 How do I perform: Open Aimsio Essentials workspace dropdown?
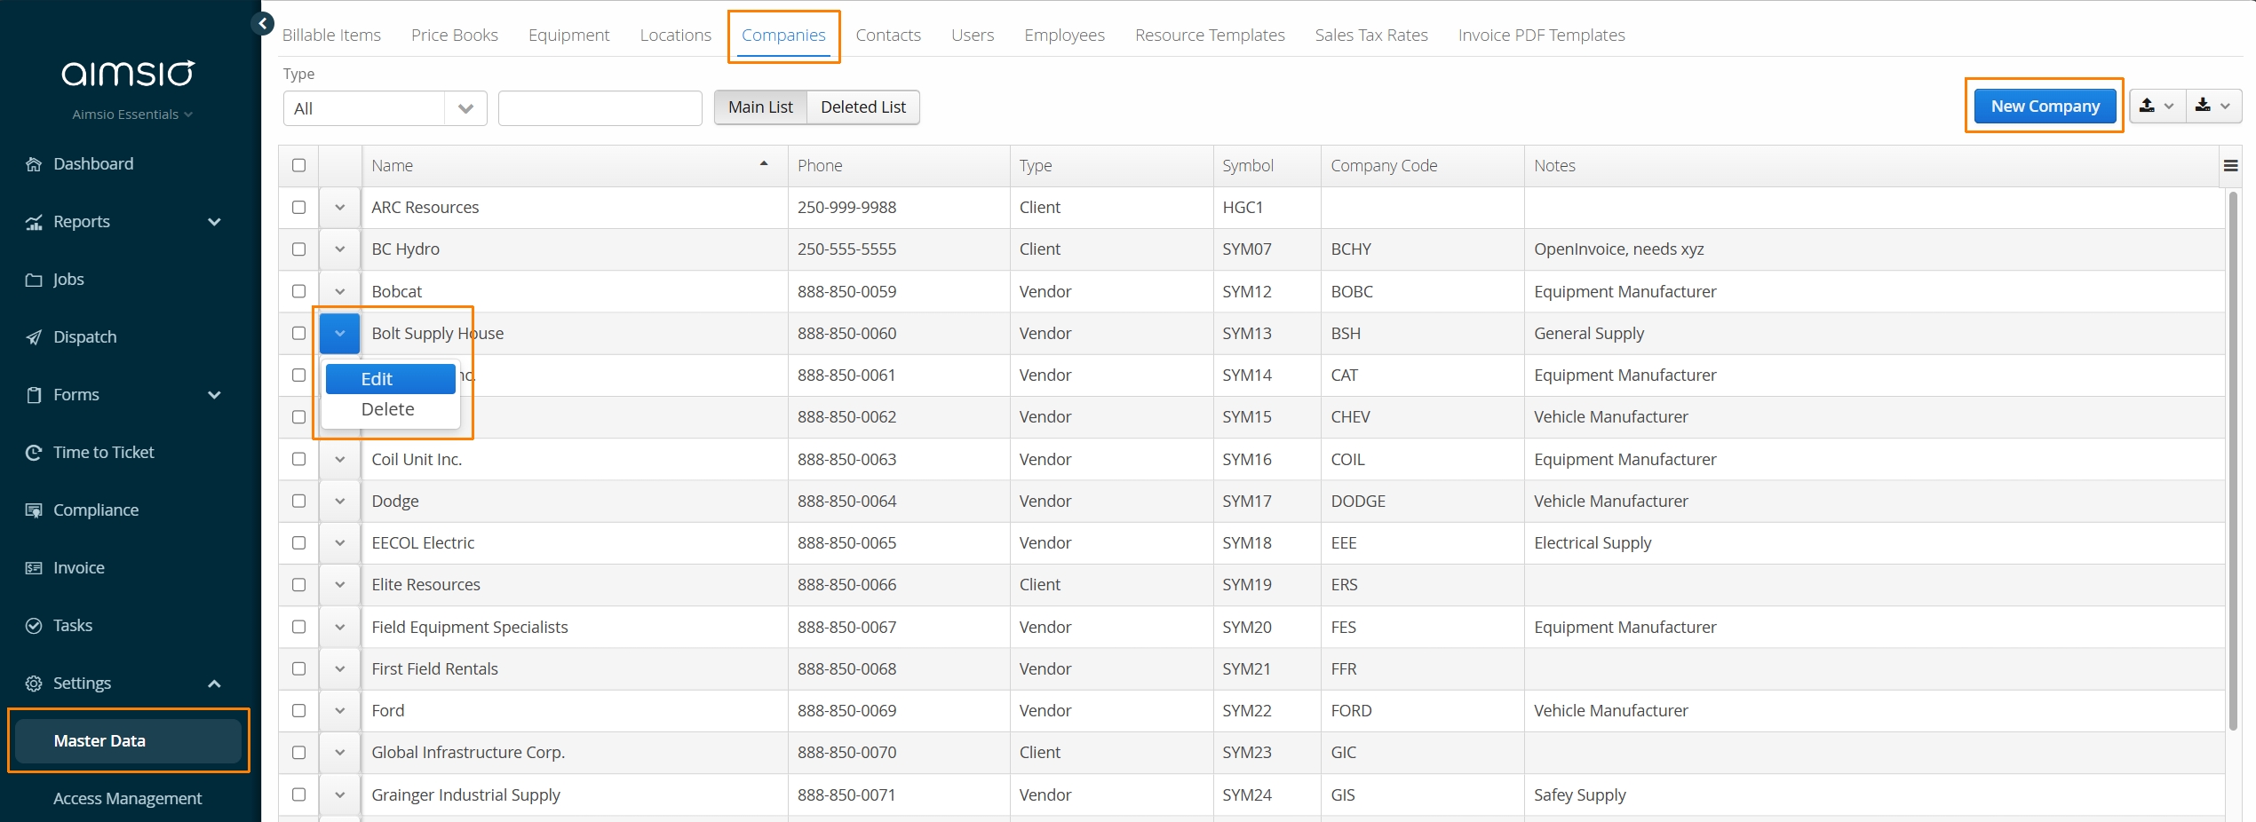coord(132,115)
